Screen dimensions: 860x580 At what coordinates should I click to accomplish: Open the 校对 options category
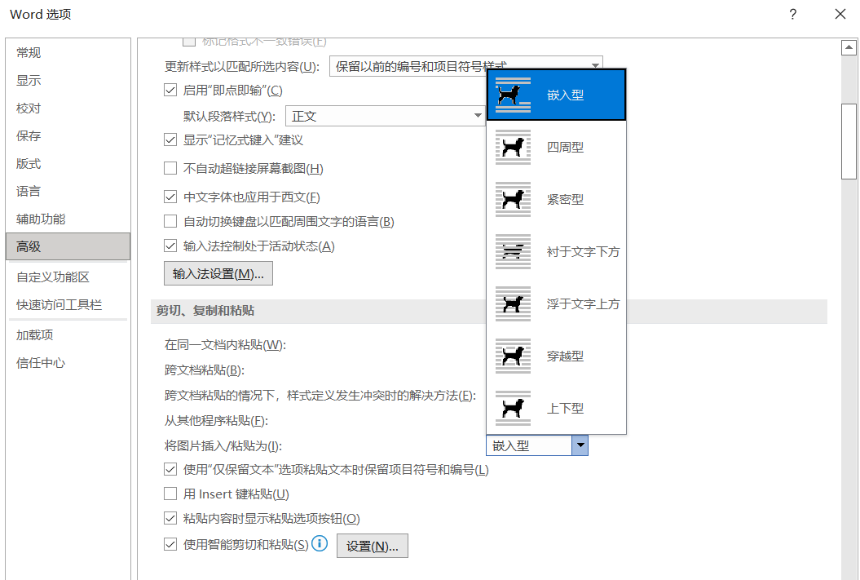point(68,108)
